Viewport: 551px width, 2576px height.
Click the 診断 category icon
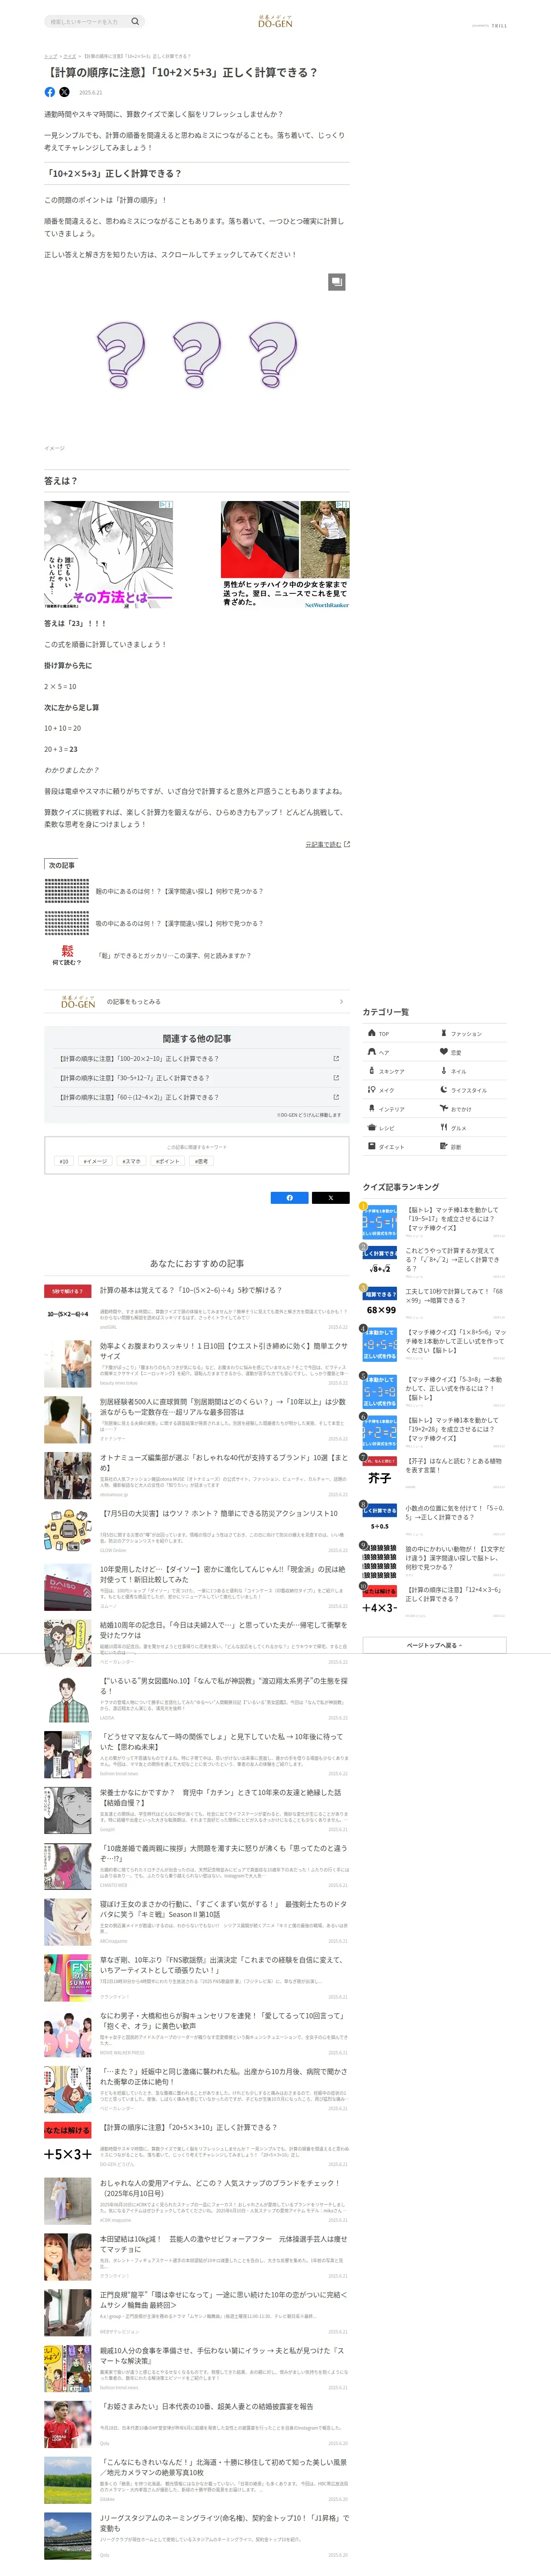click(444, 1146)
